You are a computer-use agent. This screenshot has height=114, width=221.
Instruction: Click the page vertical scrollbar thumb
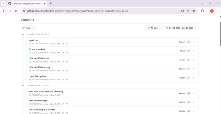click(220, 34)
